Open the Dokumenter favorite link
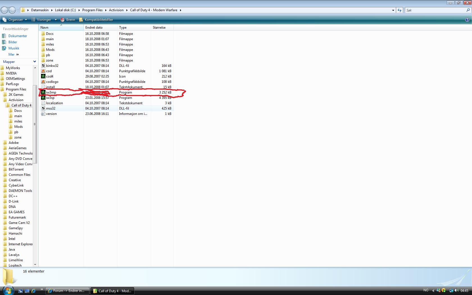472x295 pixels. point(18,36)
